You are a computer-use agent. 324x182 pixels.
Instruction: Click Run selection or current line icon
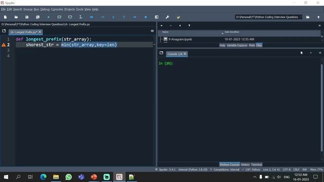tap(81, 17)
